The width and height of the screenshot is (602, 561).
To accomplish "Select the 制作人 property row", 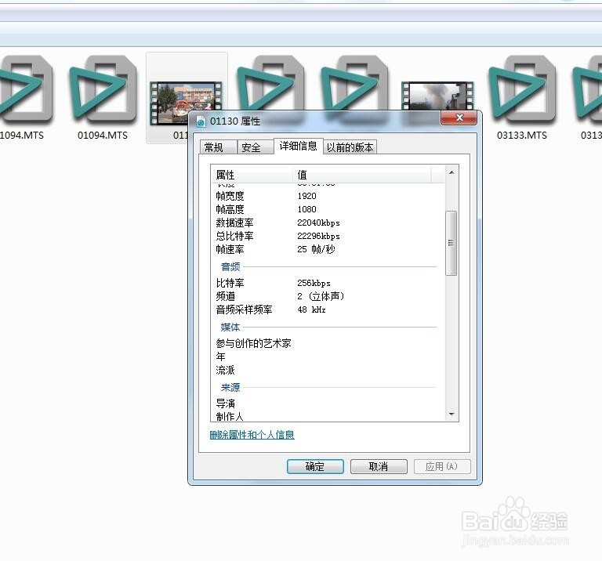I will [x=328, y=416].
